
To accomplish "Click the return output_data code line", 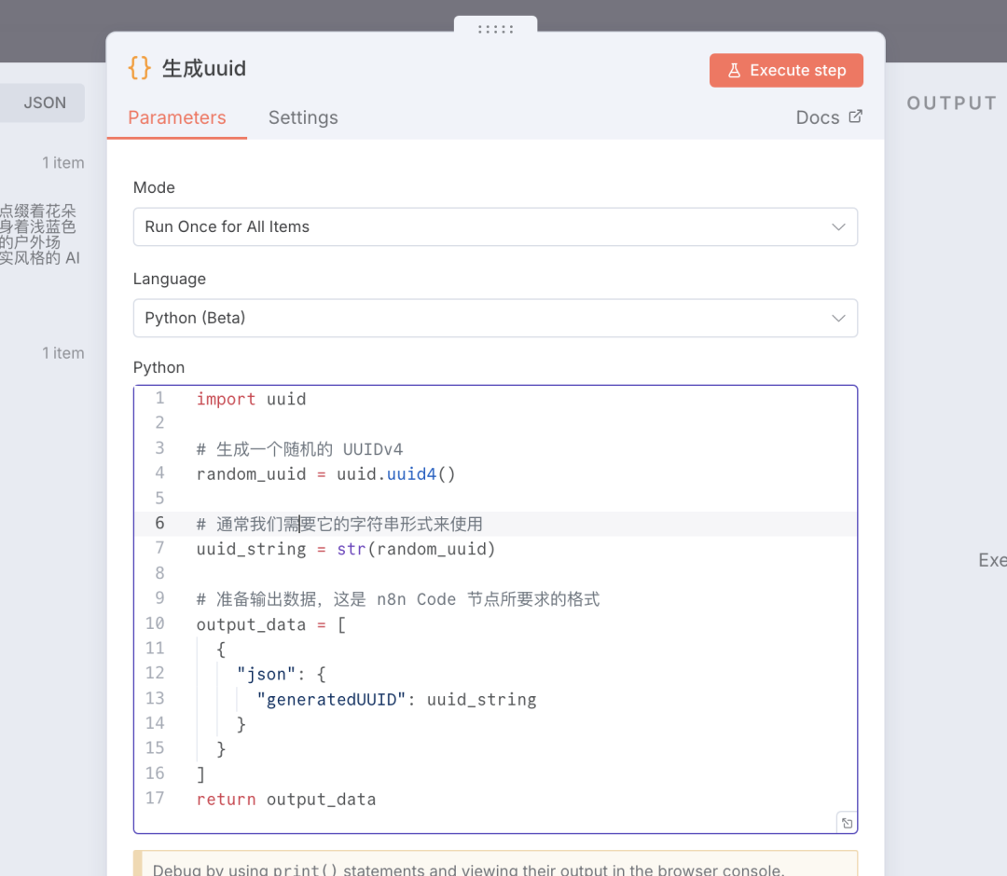I will tap(286, 800).
